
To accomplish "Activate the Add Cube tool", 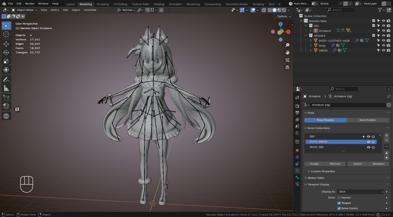I will (6, 98).
